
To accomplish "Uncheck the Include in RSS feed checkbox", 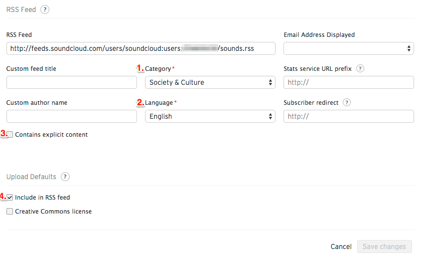I will pyautogui.click(x=9, y=197).
